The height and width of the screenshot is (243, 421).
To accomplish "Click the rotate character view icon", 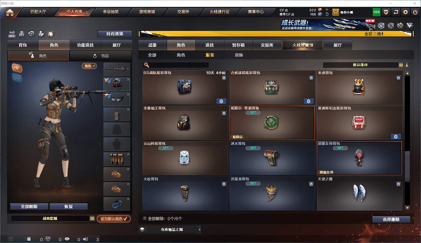I will [x=31, y=34].
